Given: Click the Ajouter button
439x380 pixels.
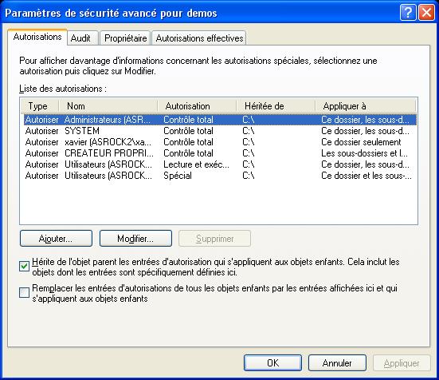Looking at the screenshot, I should pyautogui.click(x=56, y=239).
